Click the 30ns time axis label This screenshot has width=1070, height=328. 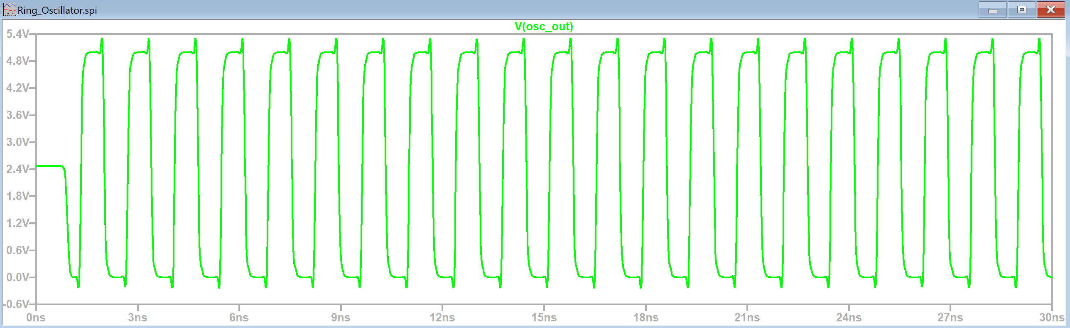pos(1051,318)
